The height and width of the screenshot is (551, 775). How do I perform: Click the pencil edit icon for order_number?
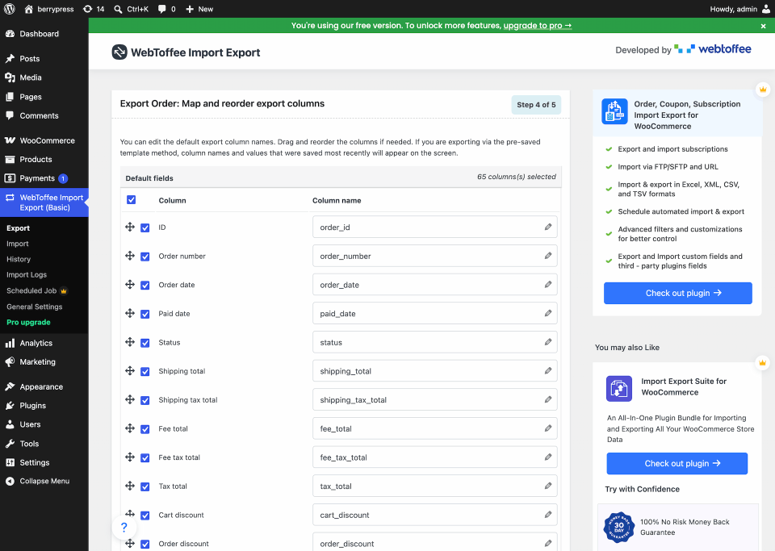[x=548, y=256]
